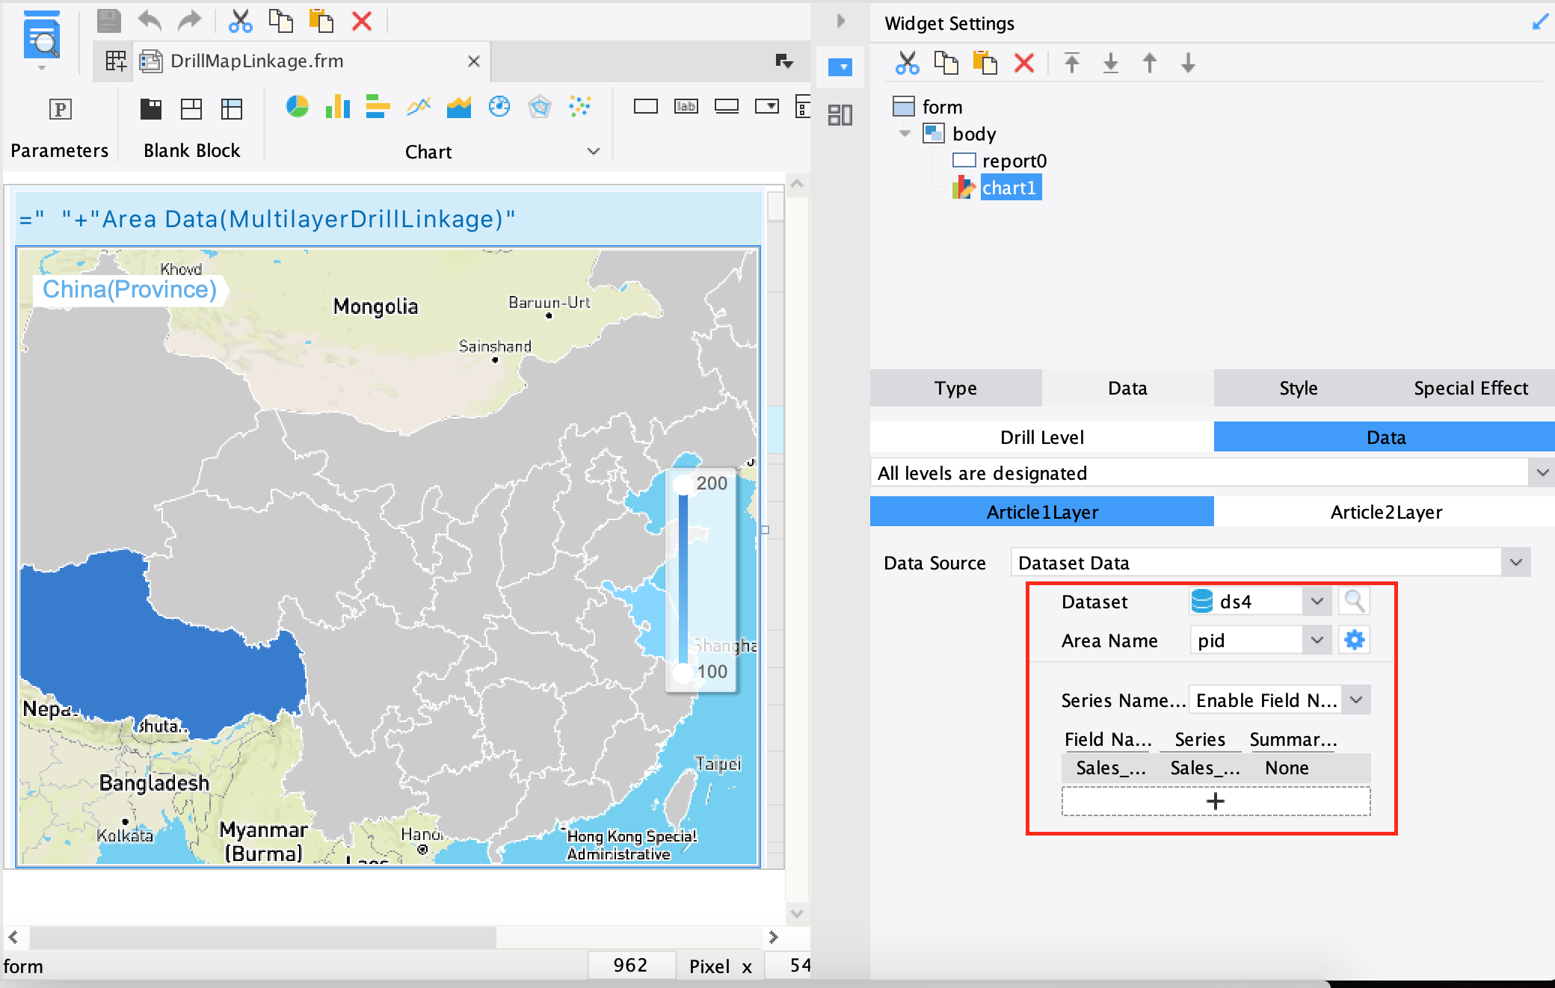Click the 200 handle on map legend slider

point(683,484)
